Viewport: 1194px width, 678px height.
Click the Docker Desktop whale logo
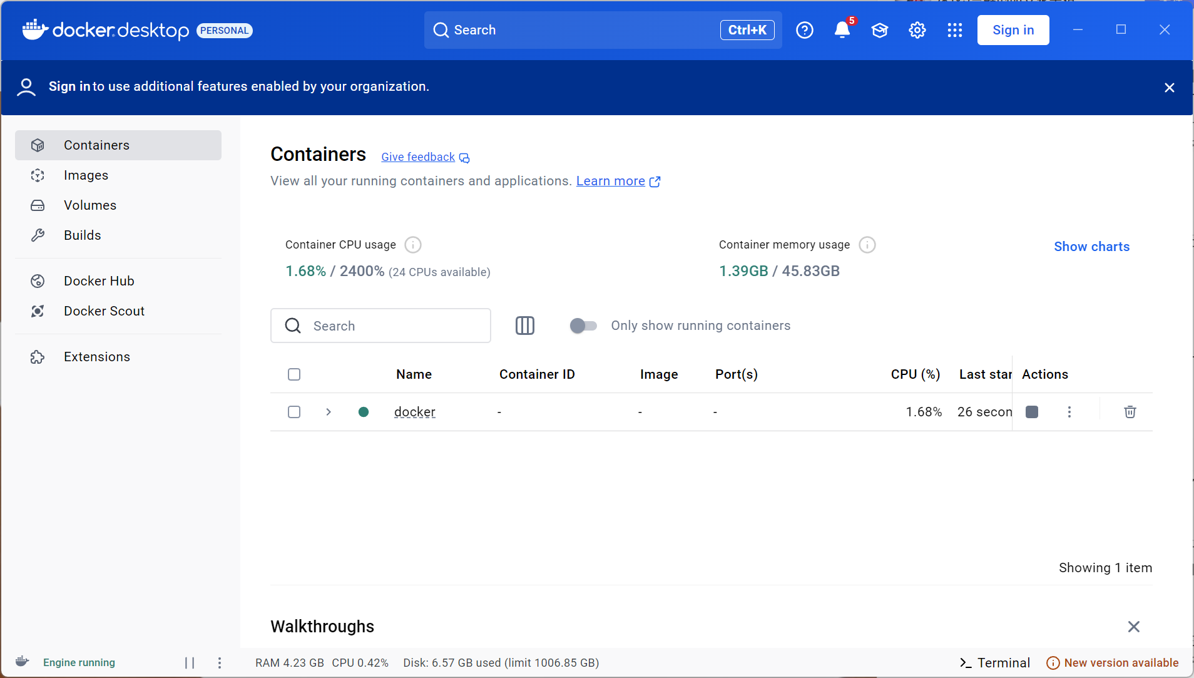[34, 29]
